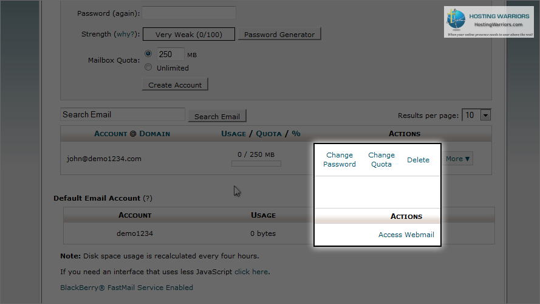Click the Create Account button
540x304 pixels.
pos(175,85)
